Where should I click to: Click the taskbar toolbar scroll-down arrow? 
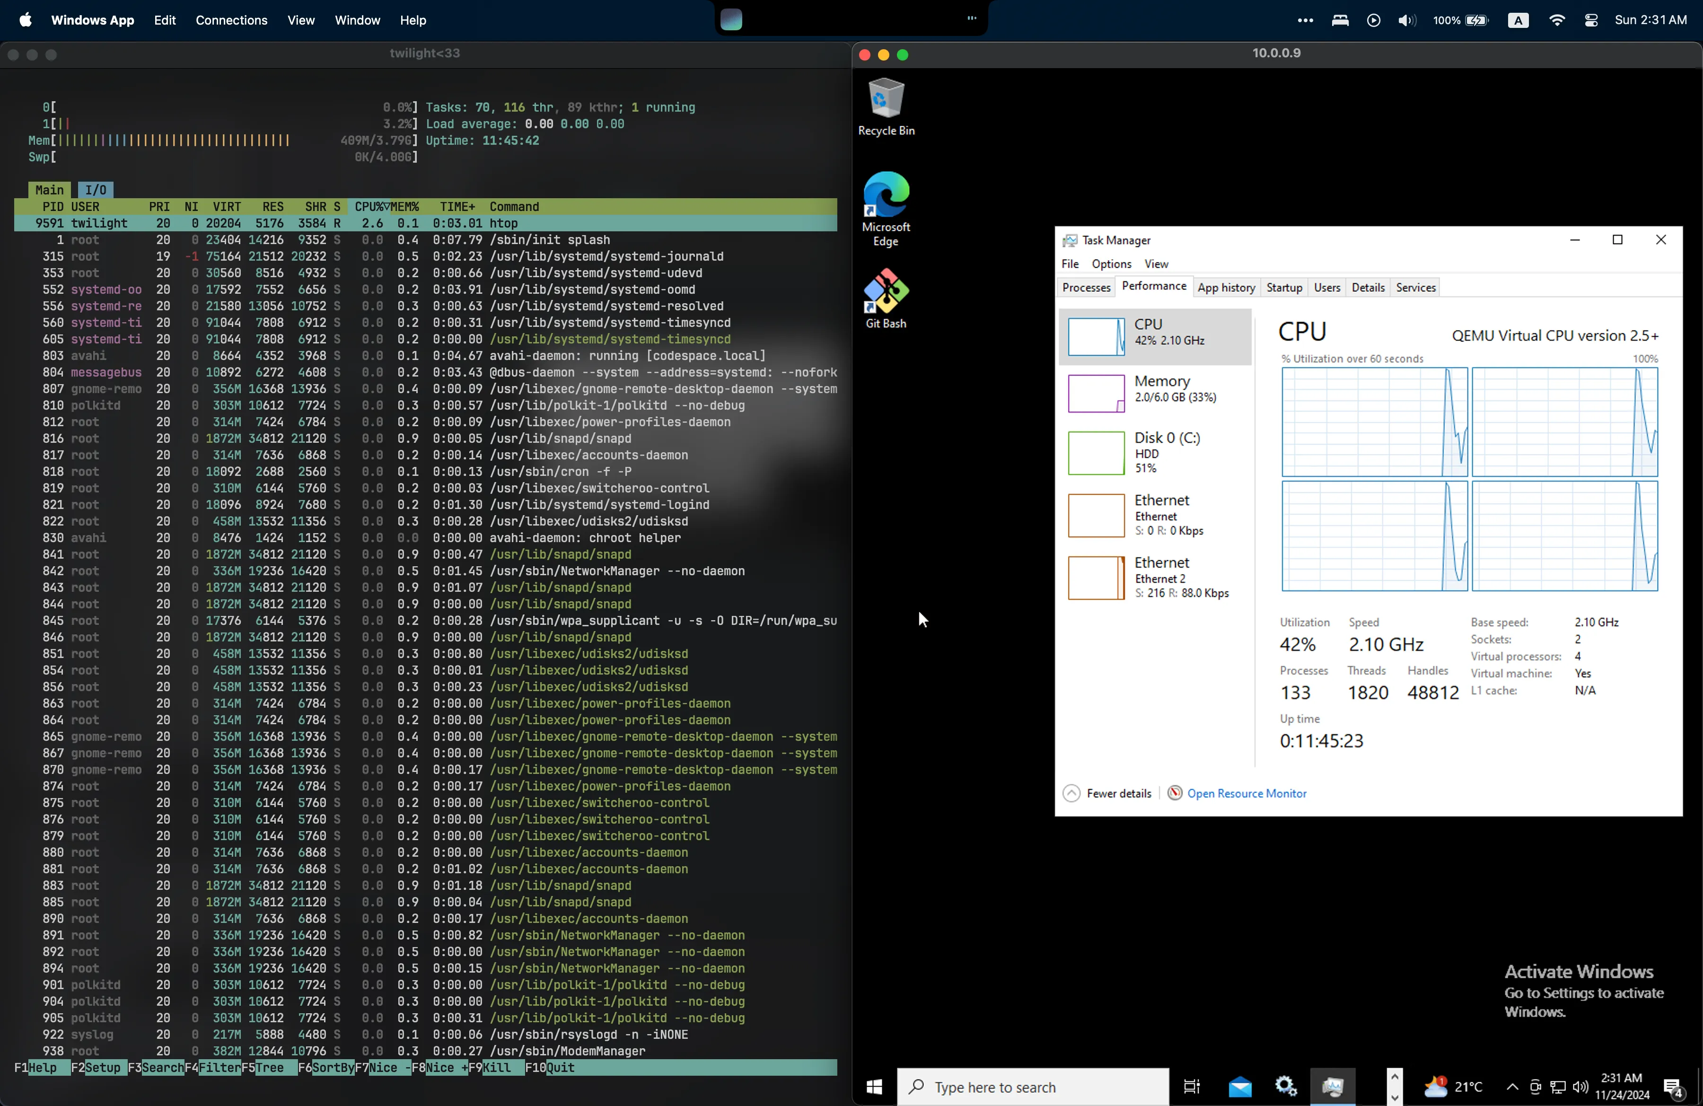pos(1395,1097)
